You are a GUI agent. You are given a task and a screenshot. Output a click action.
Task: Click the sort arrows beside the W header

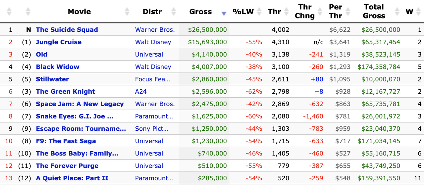[419, 12]
